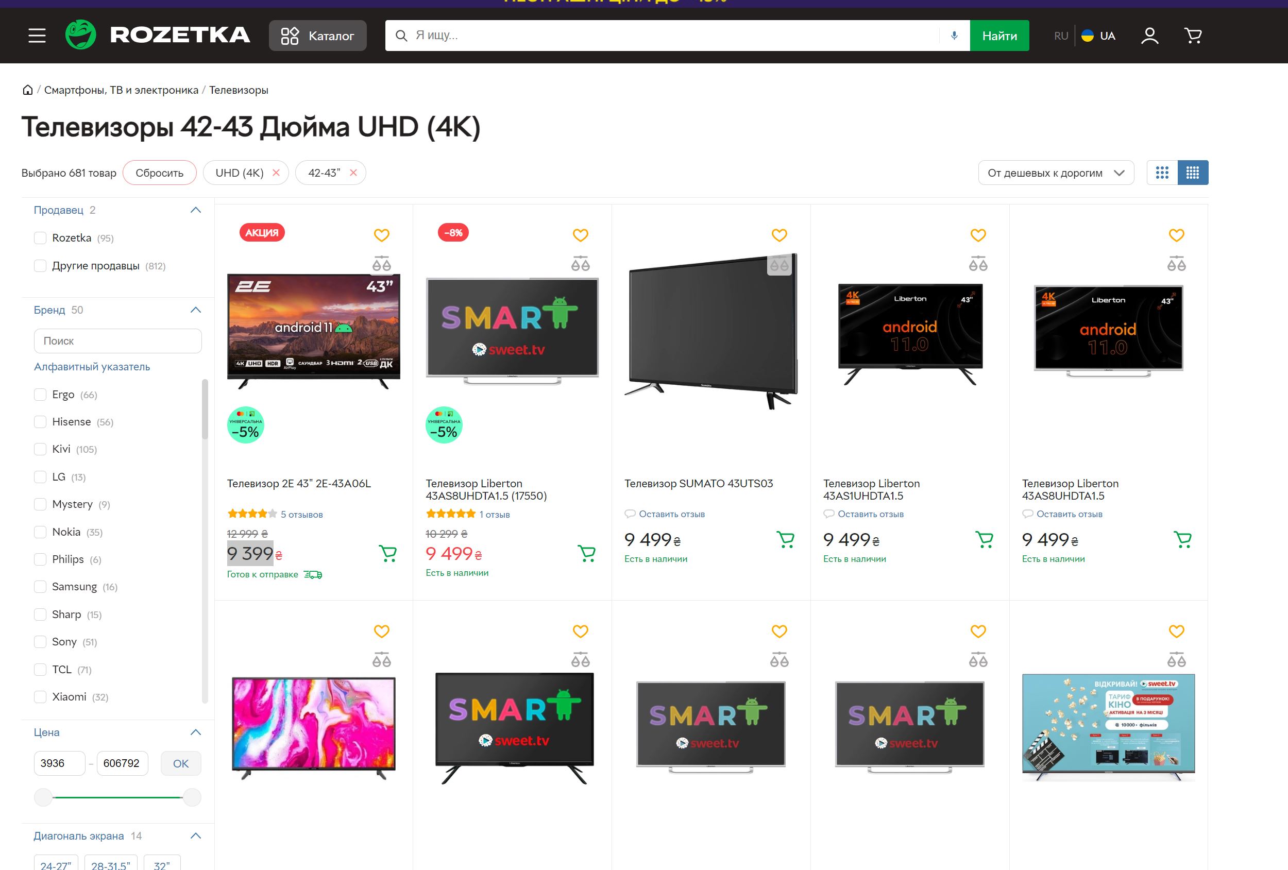Screen dimensions: 1288x870
Task: Open the sort order dropdown
Action: [x=1055, y=173]
